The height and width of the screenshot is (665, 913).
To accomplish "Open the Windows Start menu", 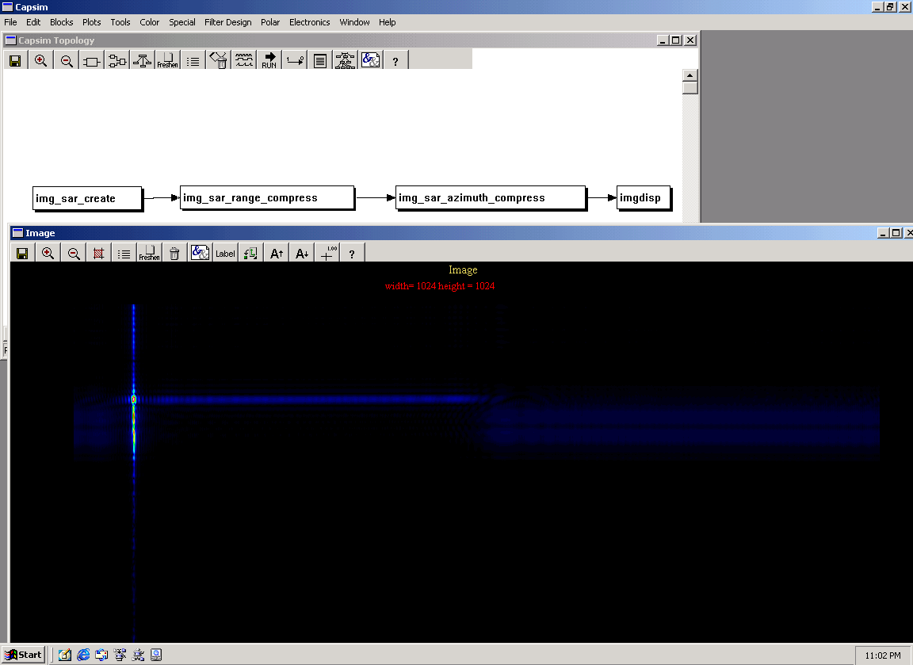I will tap(23, 655).
